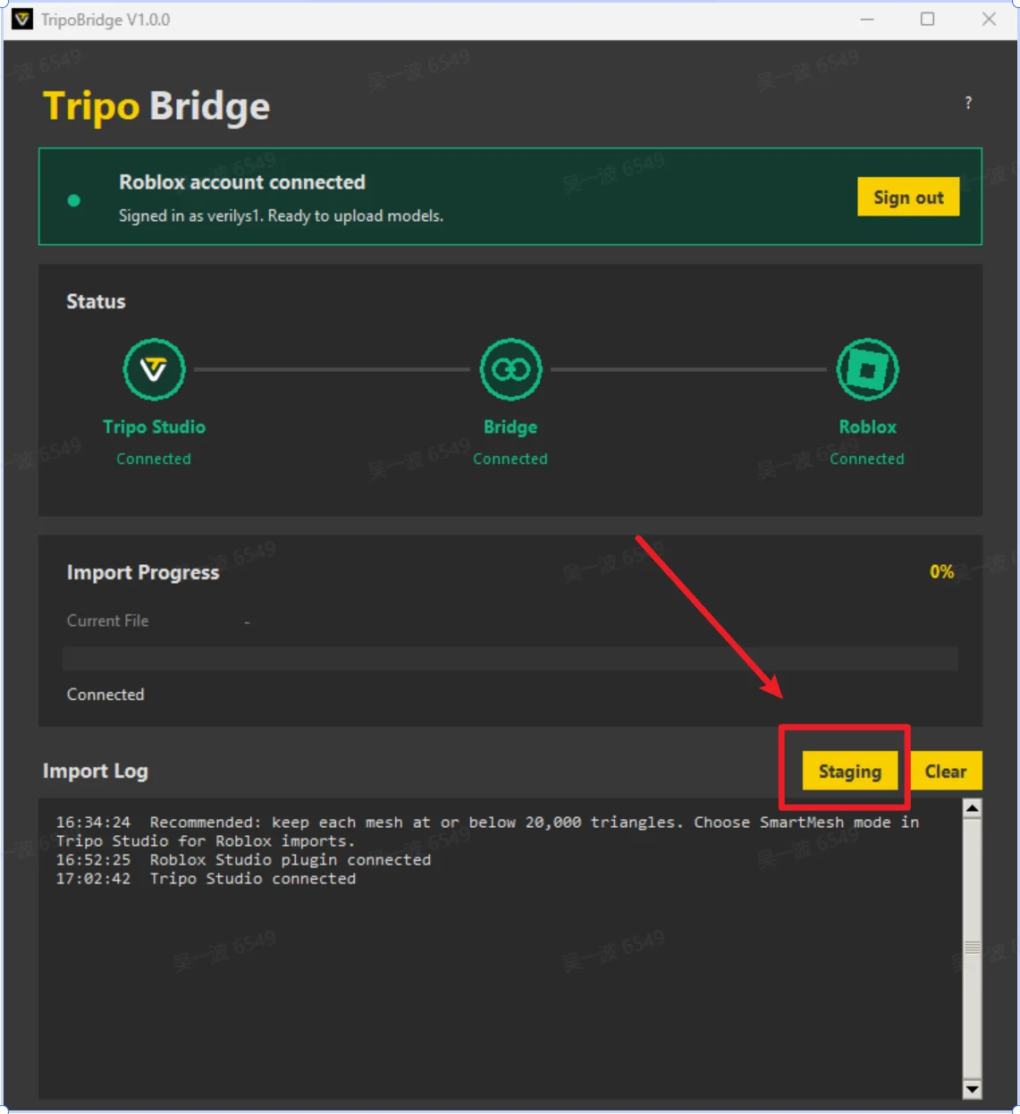Image resolution: width=1020 pixels, height=1114 pixels.
Task: Open the help question mark
Action: click(968, 103)
